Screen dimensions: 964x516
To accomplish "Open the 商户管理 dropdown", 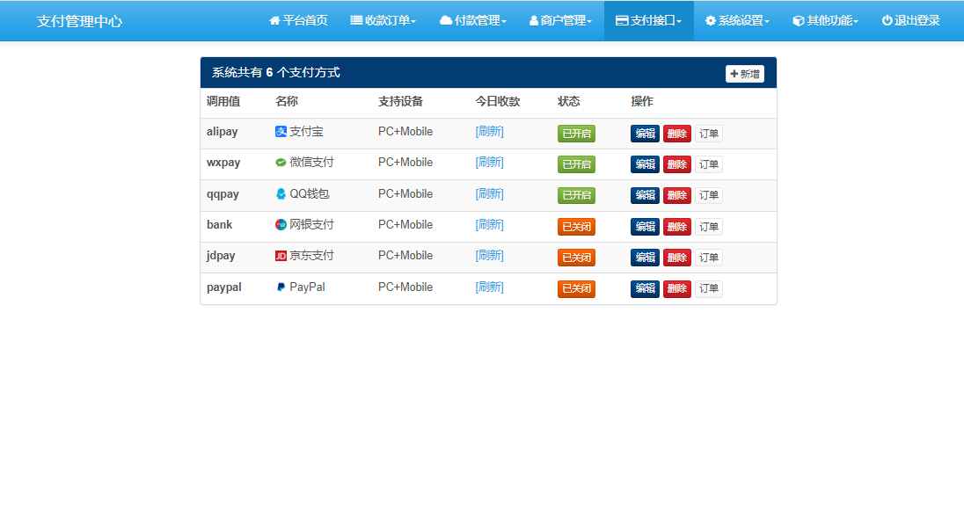I will 560,20.
